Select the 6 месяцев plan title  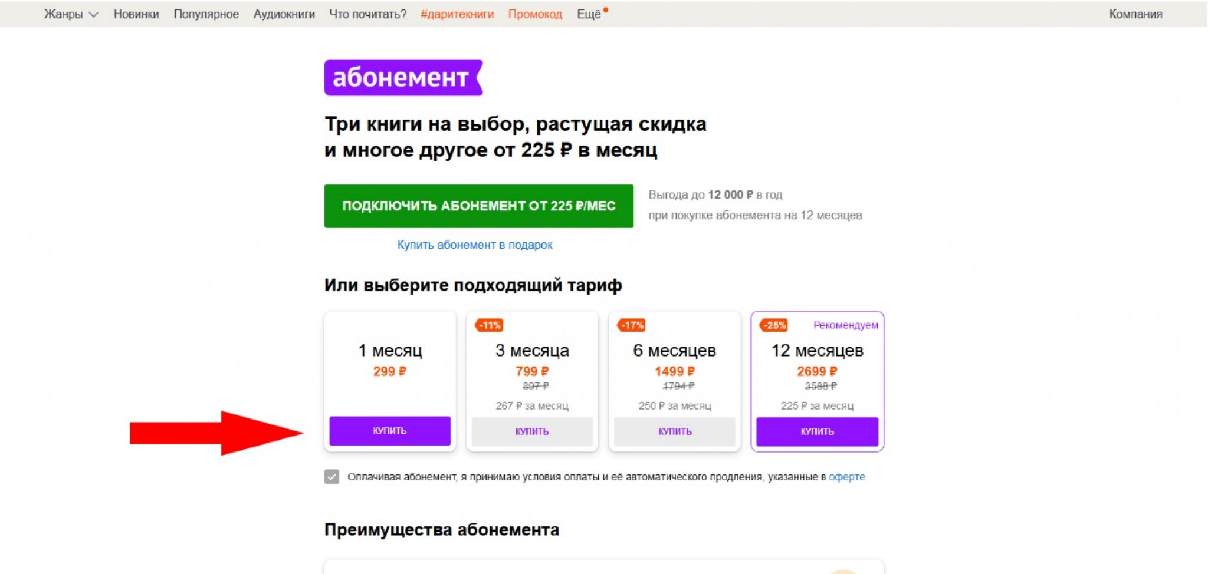point(674,350)
